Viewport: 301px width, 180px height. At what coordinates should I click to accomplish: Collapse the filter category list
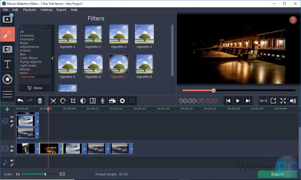pyautogui.click(x=52, y=58)
